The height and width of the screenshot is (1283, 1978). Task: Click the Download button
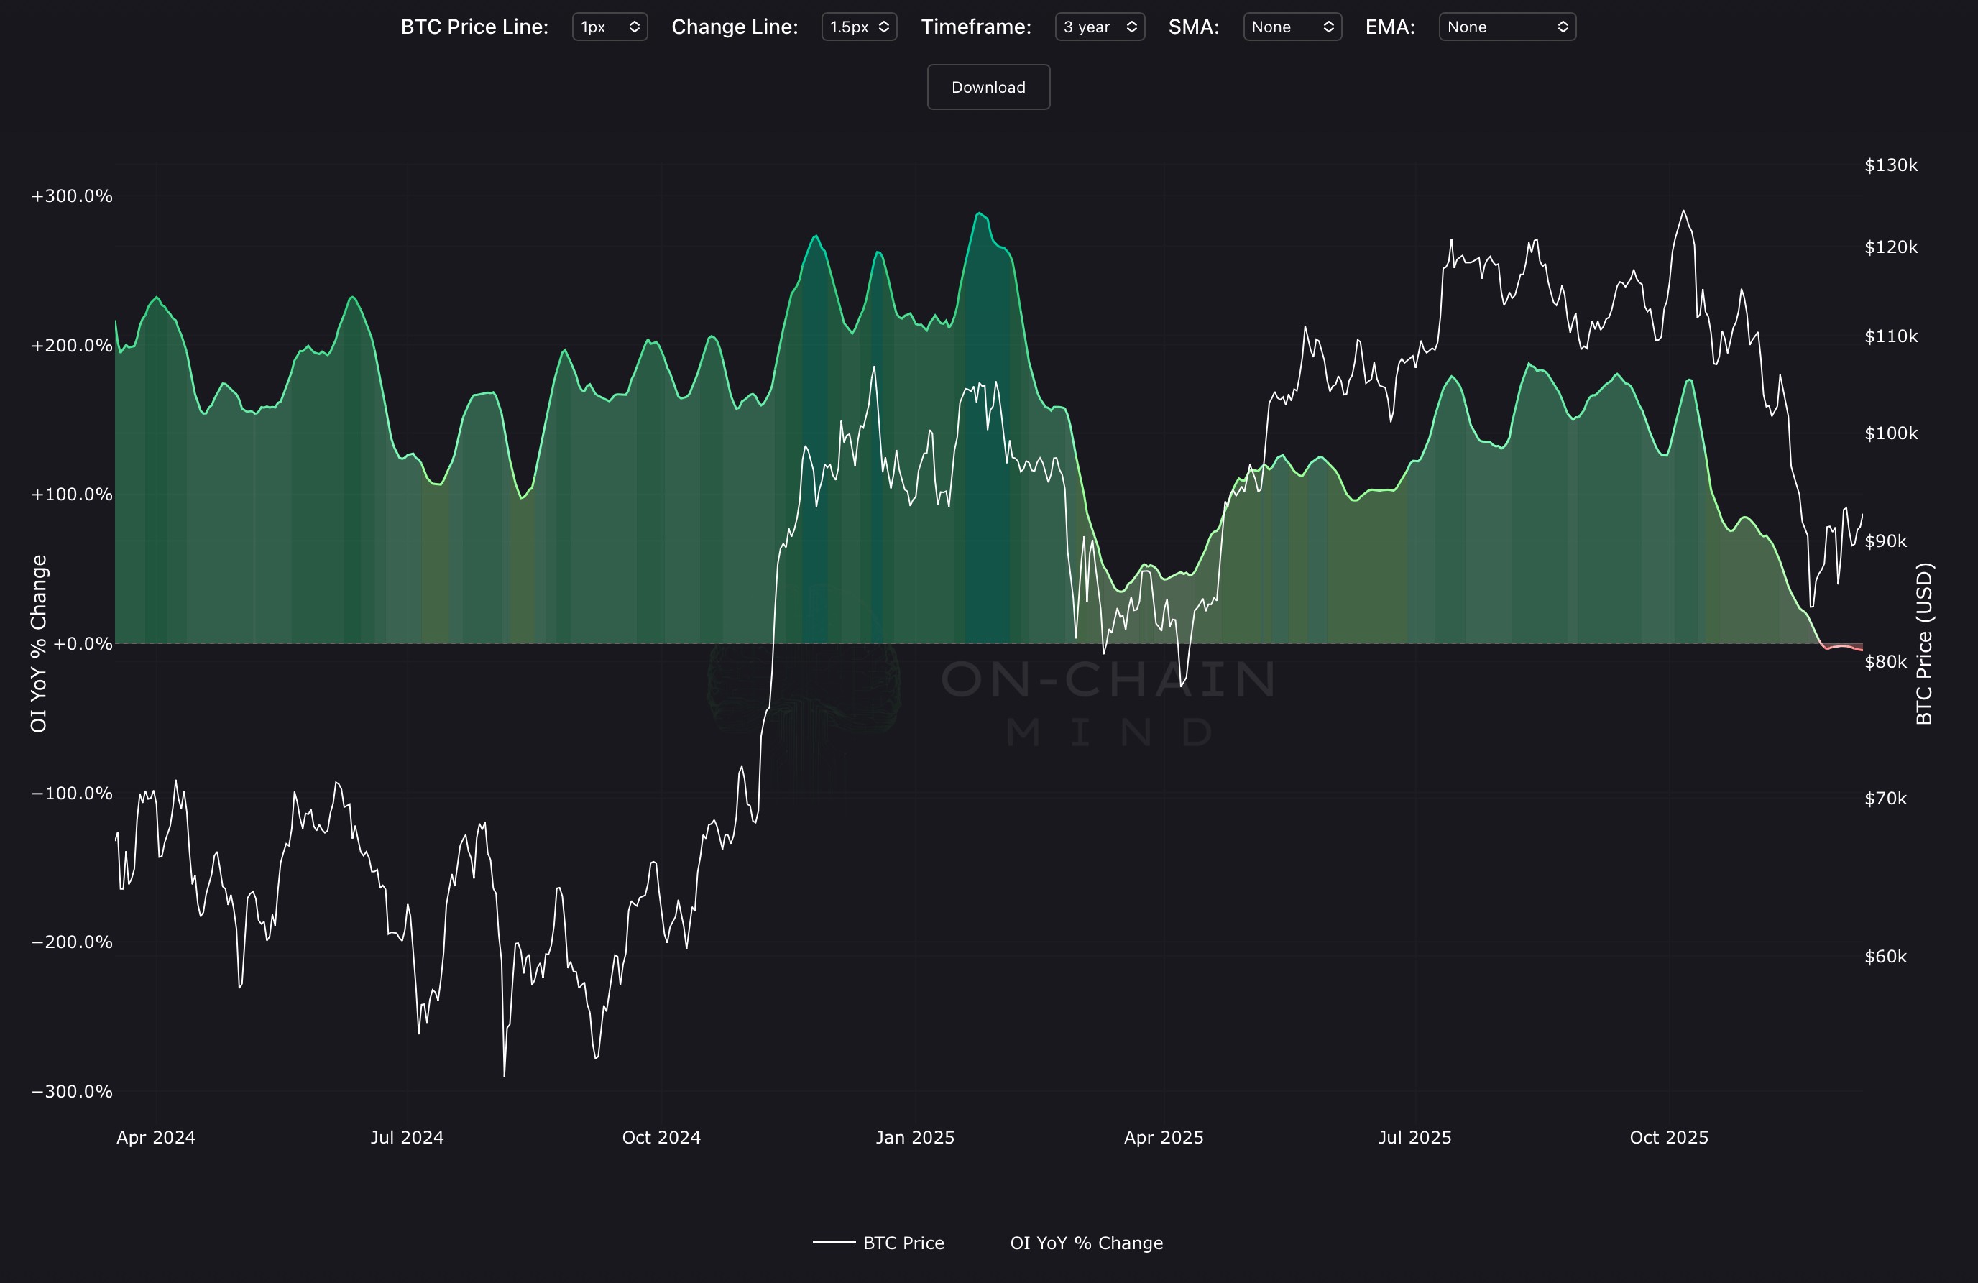(988, 87)
